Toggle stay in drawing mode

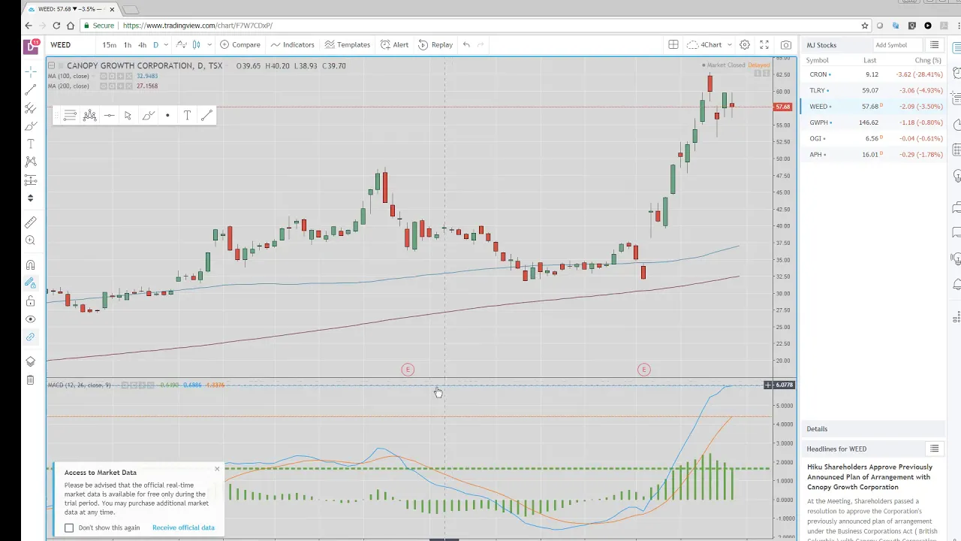point(30,283)
